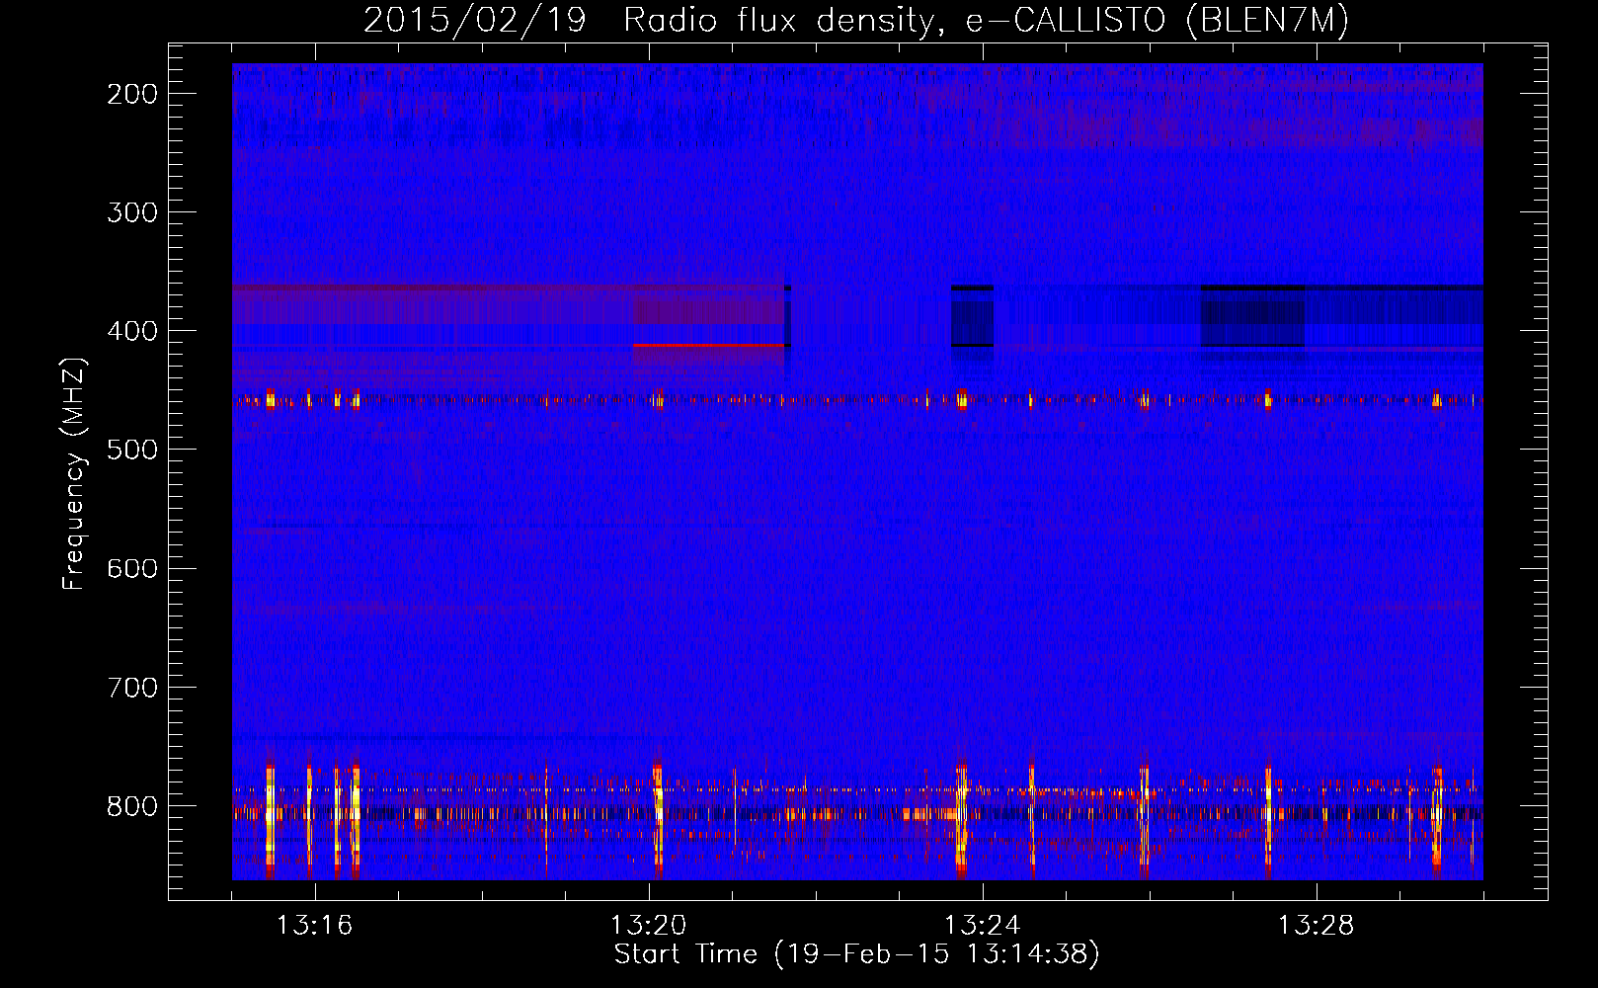The height and width of the screenshot is (988, 1598).
Task: Click the 800 frequency tick label
Action: [132, 806]
